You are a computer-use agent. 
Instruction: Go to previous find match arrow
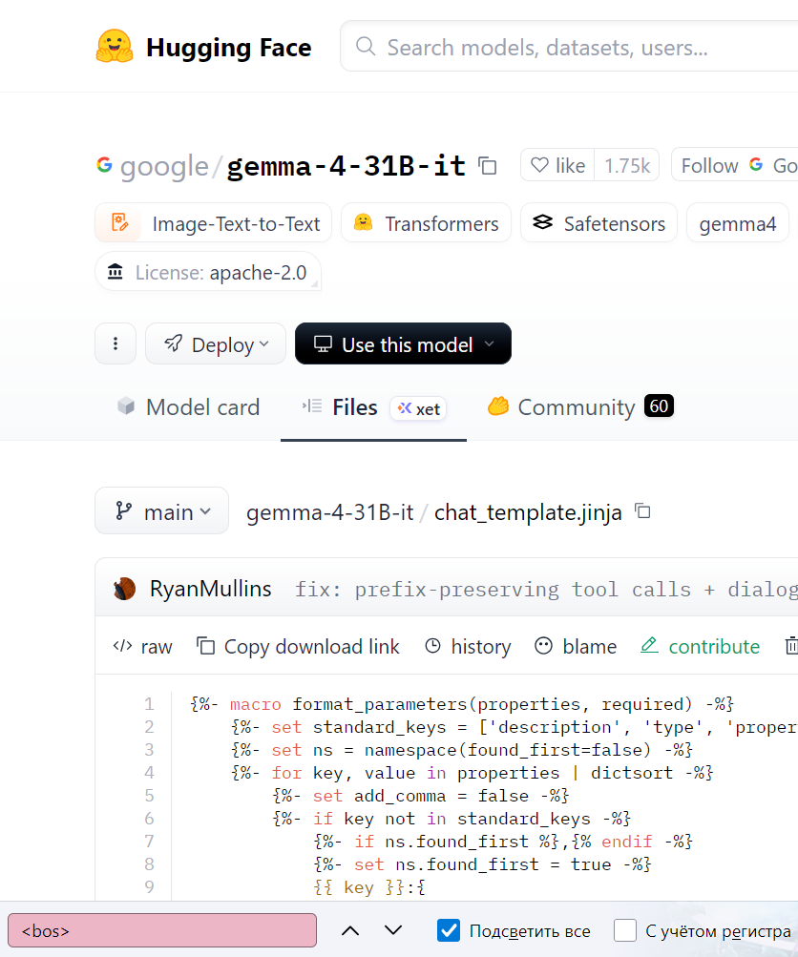350,930
